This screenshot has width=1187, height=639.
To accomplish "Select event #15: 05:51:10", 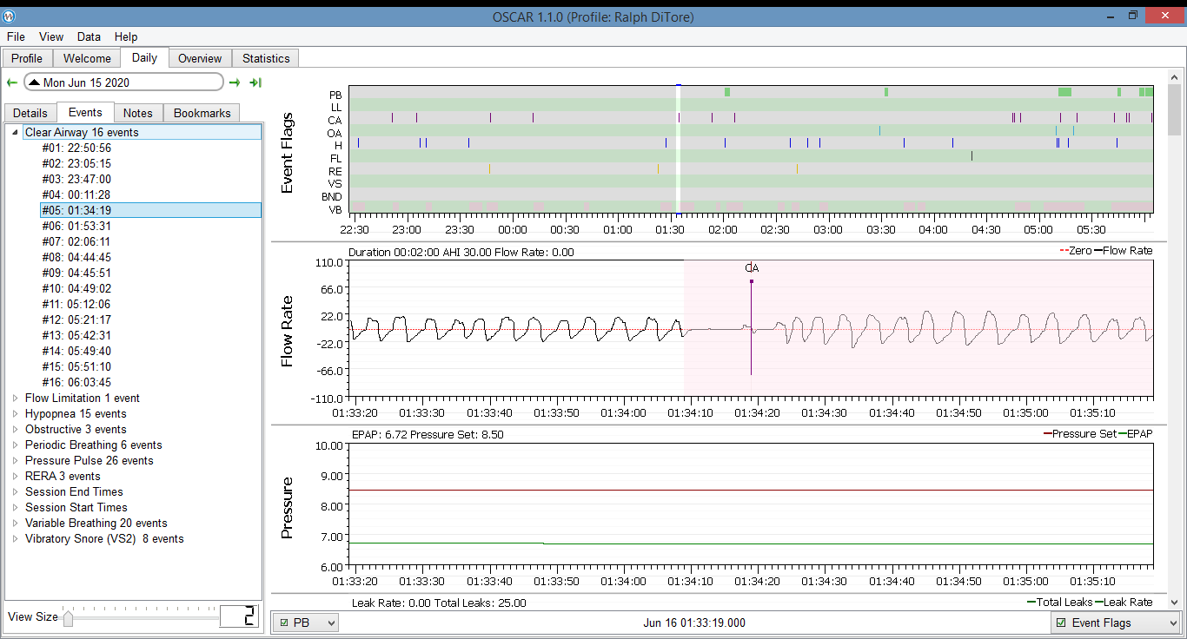I will (76, 367).
